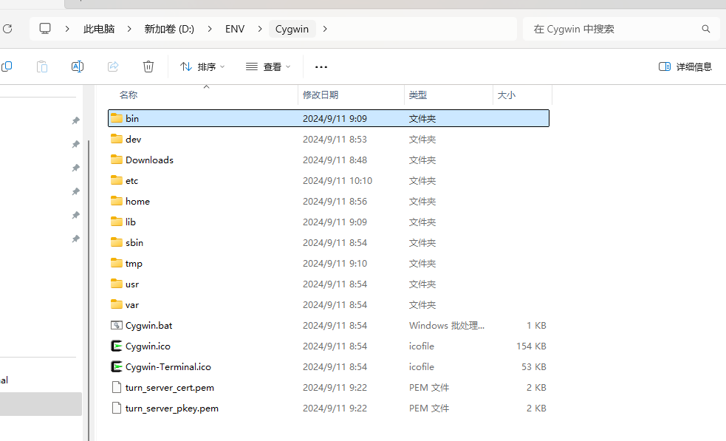Click the lib folder icon
The image size is (726, 441).
117,222
